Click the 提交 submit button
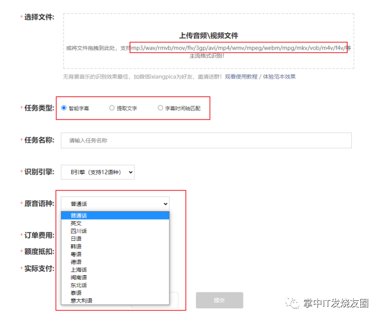Image resolution: width=381 pixels, height=320 pixels. (220, 300)
